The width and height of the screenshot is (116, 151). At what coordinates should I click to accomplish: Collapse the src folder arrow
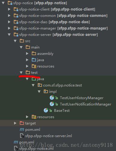pos(15,41)
